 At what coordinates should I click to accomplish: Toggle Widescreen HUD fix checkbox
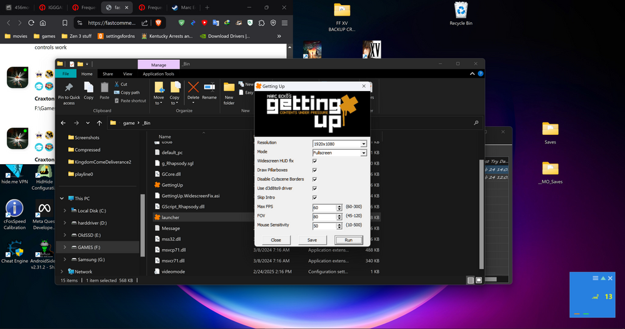click(x=314, y=161)
